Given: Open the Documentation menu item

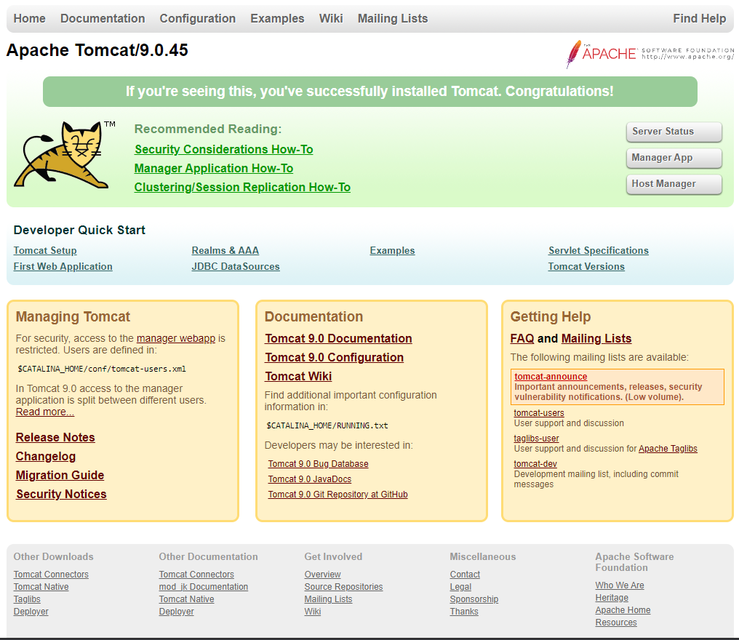Looking at the screenshot, I should click(102, 18).
